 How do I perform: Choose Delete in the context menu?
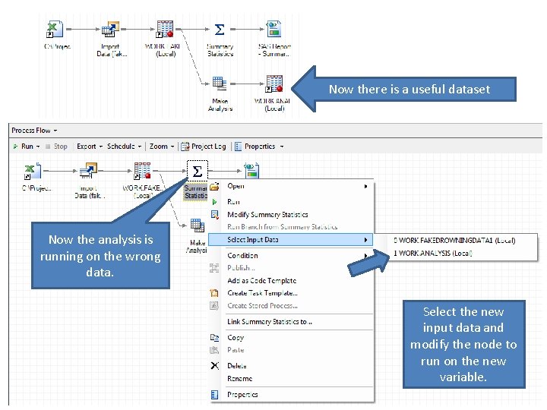[x=237, y=366]
